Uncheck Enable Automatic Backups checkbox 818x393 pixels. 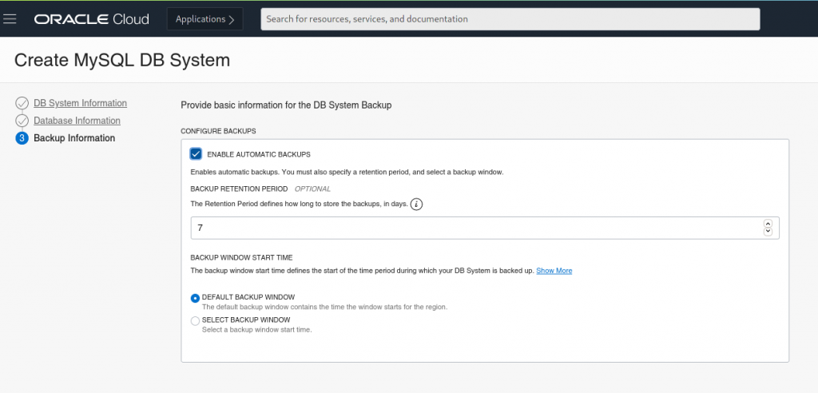pos(197,154)
